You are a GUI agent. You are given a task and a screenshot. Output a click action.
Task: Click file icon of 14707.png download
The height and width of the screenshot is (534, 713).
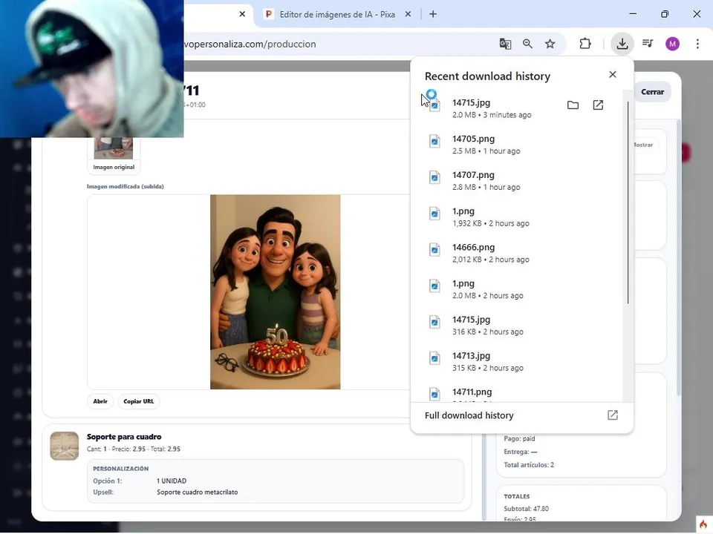tap(434, 177)
